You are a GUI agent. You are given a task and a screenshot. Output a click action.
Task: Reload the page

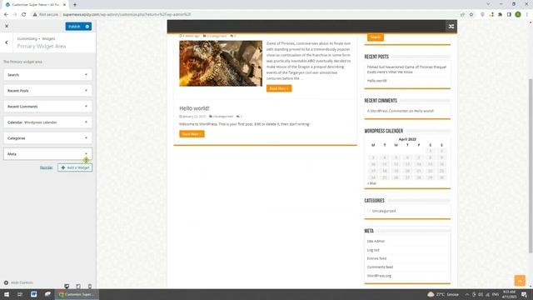click(24, 15)
